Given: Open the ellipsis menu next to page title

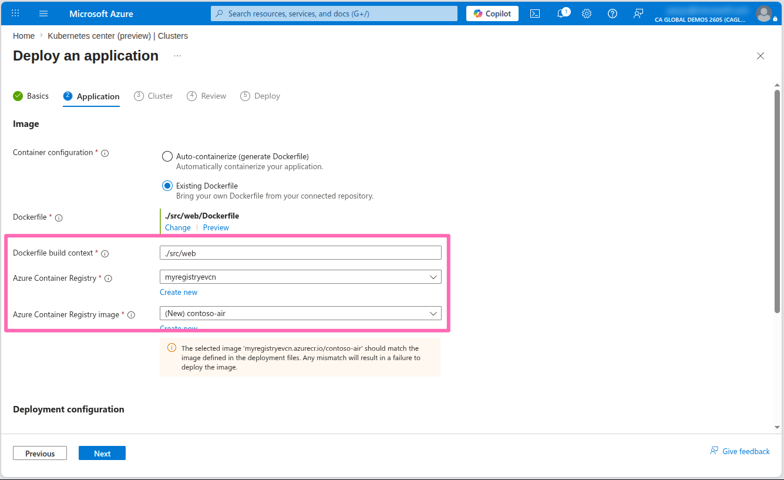Looking at the screenshot, I should [x=177, y=56].
